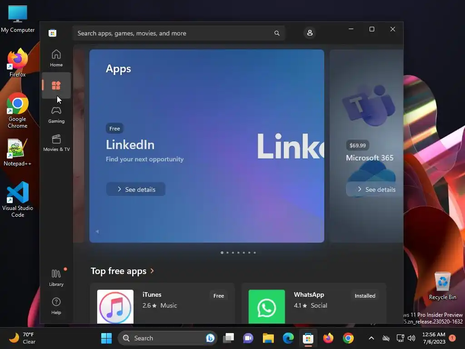
Task: Open the network status tray icon
Action: (x=401, y=338)
